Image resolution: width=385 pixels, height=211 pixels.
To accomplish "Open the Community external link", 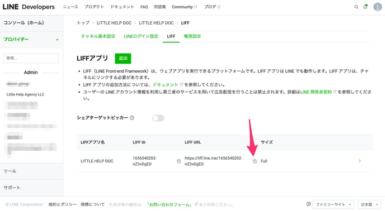I will 184,7.
